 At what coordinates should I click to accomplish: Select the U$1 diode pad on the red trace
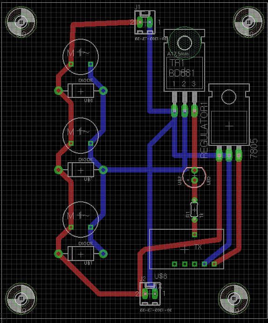(58, 254)
